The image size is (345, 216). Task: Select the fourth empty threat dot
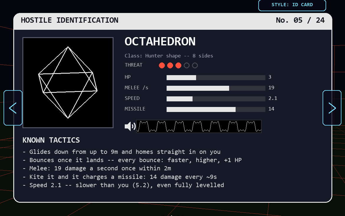[x=187, y=65]
